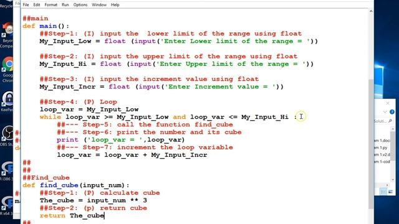399x224 pixels.
Task: Open the File menu
Action: tap(26, 5)
